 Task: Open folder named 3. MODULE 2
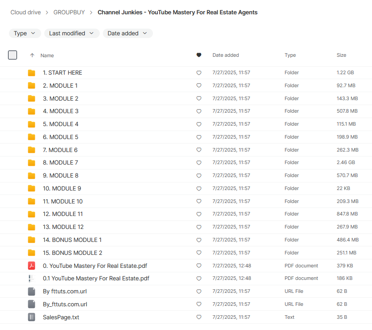click(60, 99)
